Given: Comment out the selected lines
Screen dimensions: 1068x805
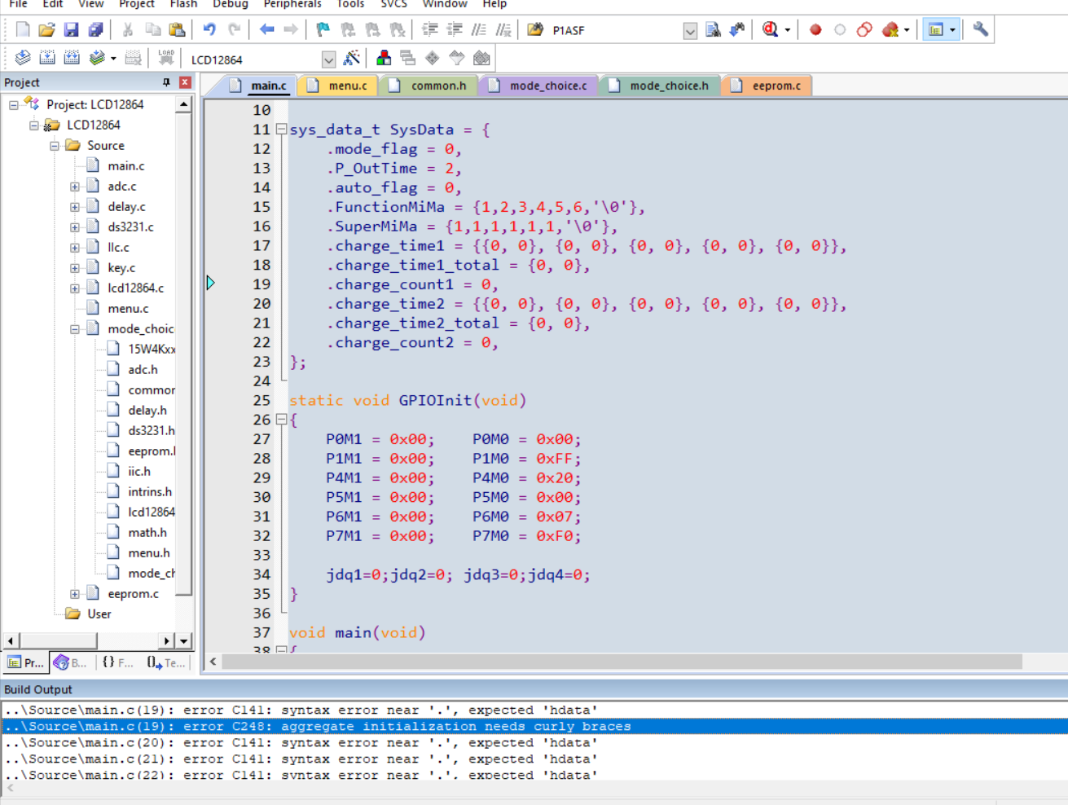Looking at the screenshot, I should [479, 30].
